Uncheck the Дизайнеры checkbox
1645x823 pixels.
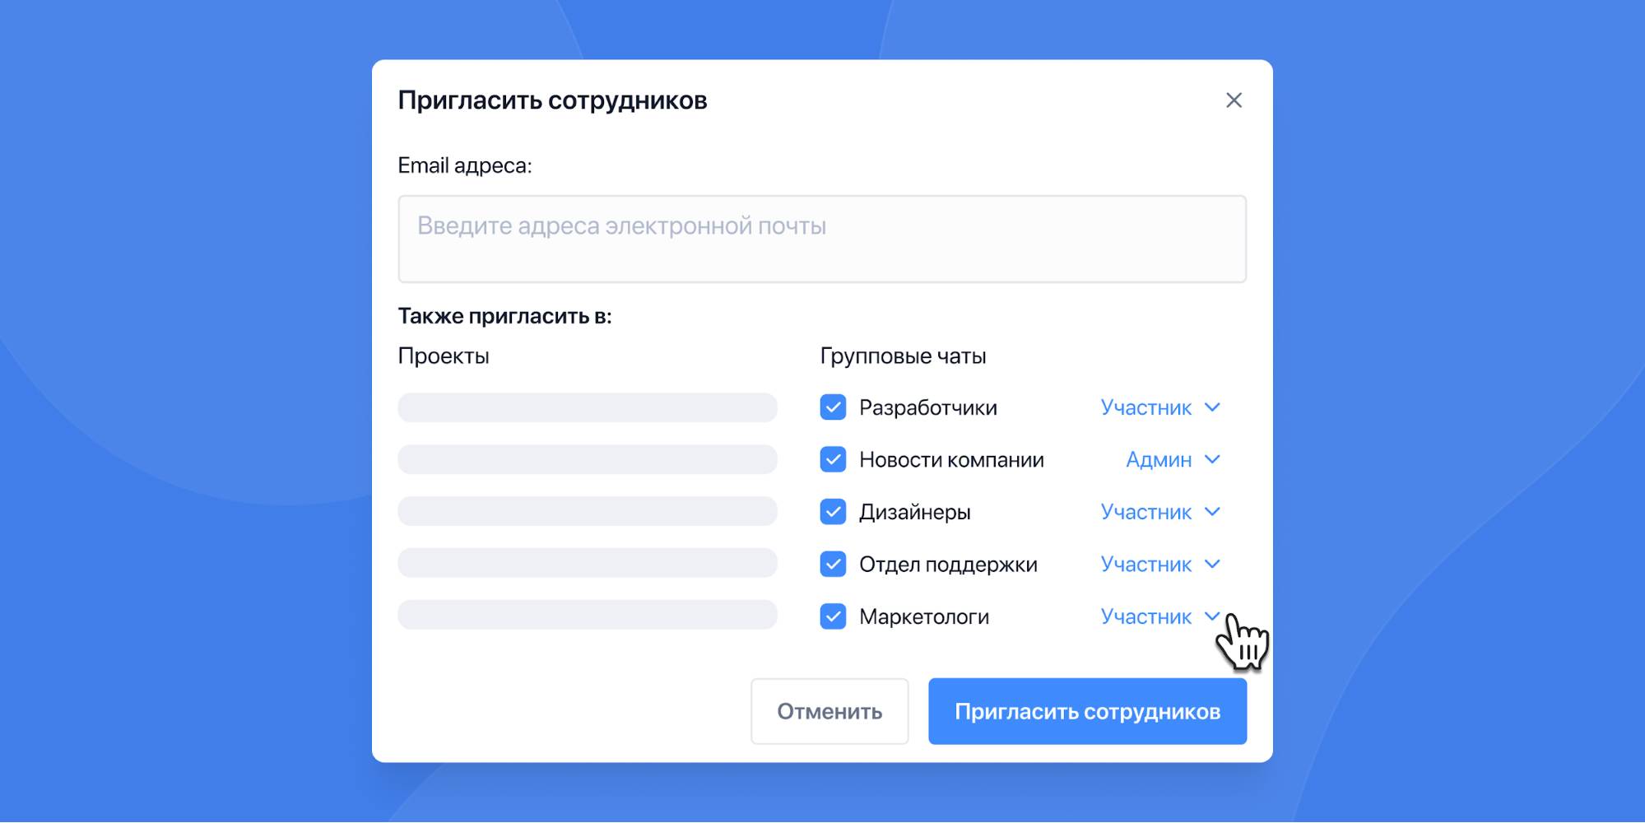pos(833,512)
